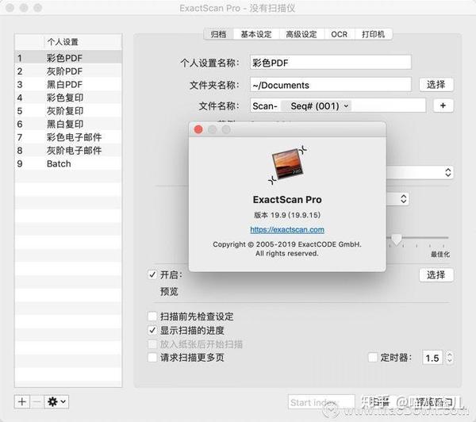Viewport: 476px width, 422px height.
Task: Disable 显示扫描的进度 checkbox
Action: [152, 330]
